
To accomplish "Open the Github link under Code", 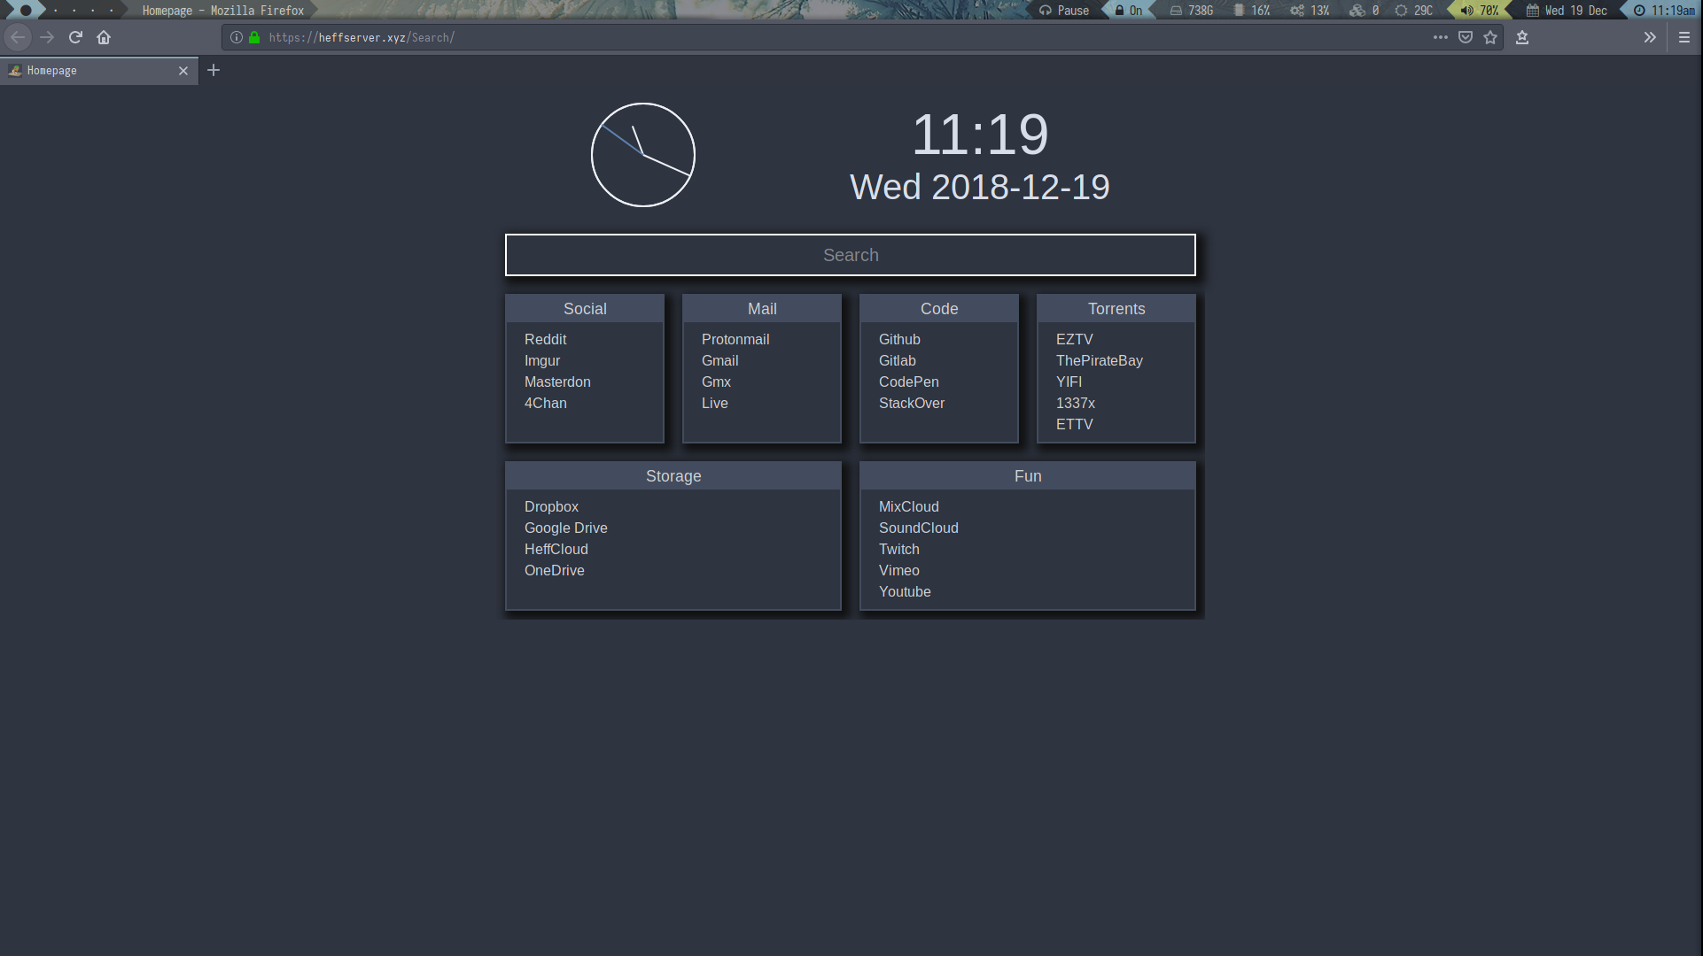I will pos(899,339).
